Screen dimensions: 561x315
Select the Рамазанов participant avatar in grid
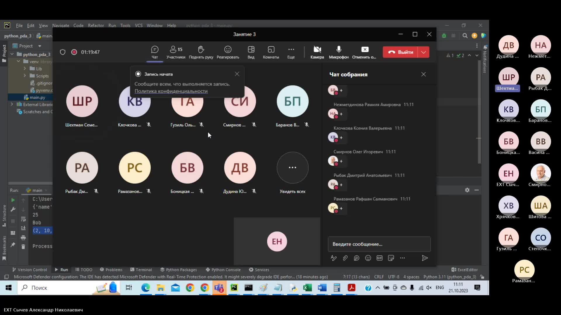pos(135,168)
